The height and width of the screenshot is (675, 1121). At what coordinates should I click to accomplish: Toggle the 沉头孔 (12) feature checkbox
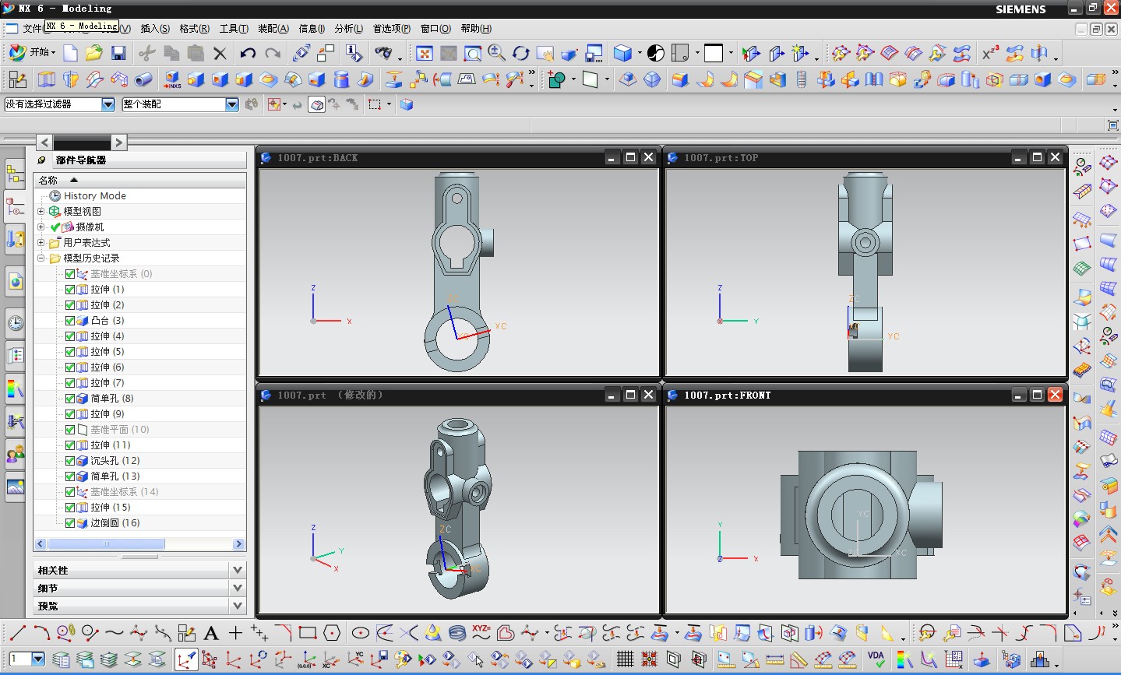(x=70, y=461)
